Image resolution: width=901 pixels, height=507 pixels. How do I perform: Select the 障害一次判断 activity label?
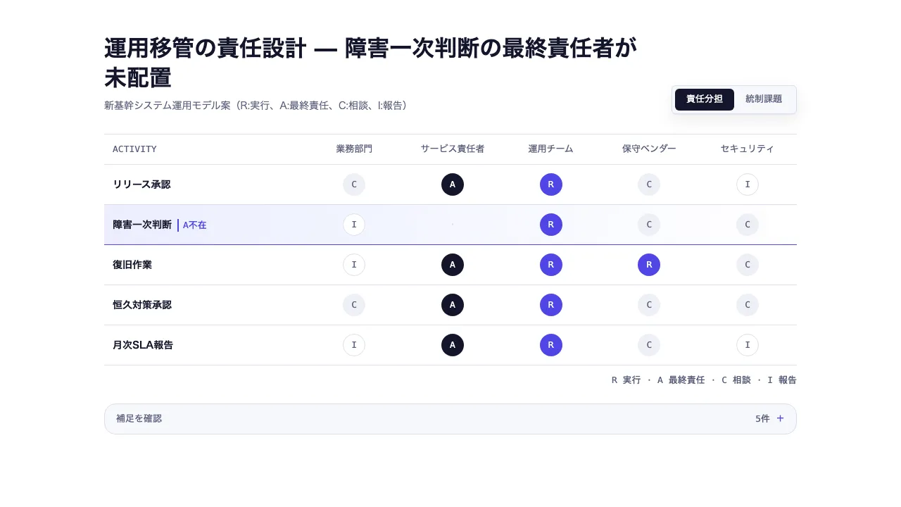pos(142,225)
